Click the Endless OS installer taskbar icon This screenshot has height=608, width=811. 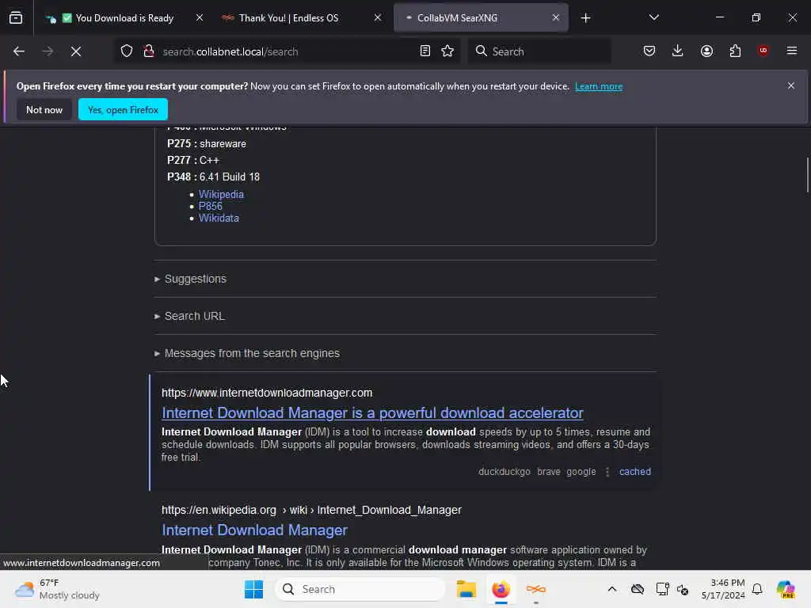point(536,589)
